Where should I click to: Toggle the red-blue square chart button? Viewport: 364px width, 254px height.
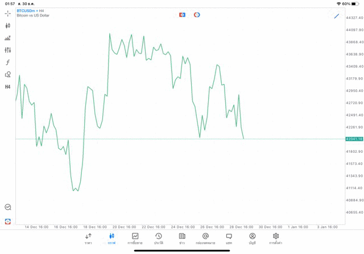[x=182, y=15]
